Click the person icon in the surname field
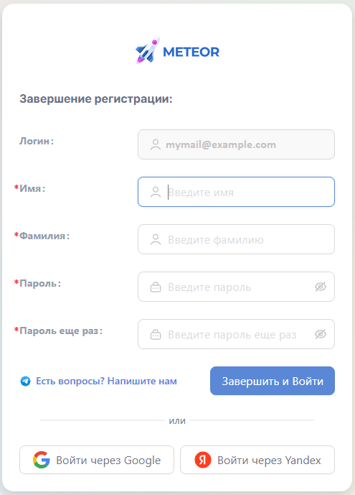 156,239
